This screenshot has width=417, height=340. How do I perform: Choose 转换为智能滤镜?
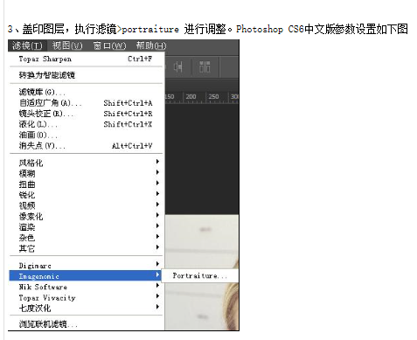point(86,75)
